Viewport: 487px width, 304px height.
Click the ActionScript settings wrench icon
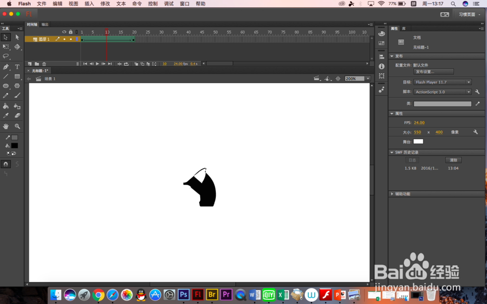point(477,92)
